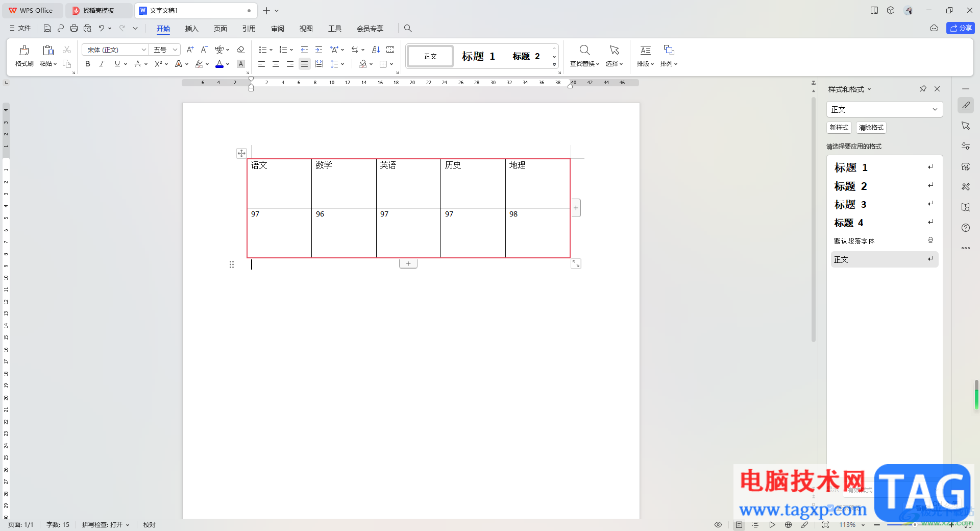Image resolution: width=980 pixels, height=531 pixels.
Task: Click the distributed alignment icon
Action: tap(319, 64)
